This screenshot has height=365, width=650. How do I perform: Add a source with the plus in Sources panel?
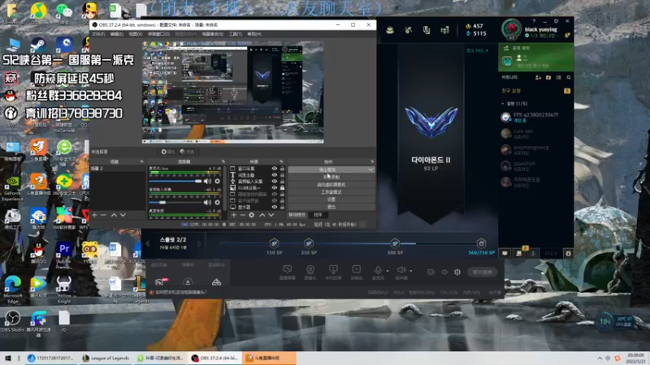click(234, 215)
